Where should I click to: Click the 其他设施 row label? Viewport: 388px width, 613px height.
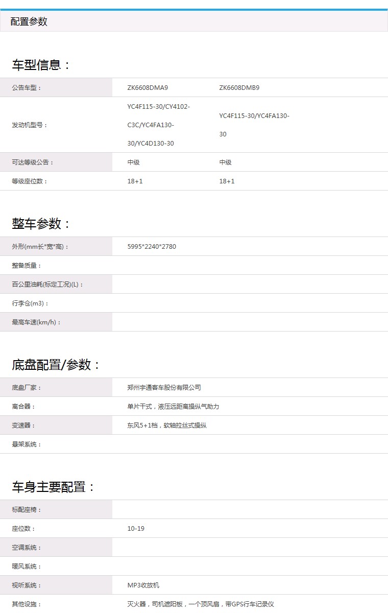coord(27,604)
